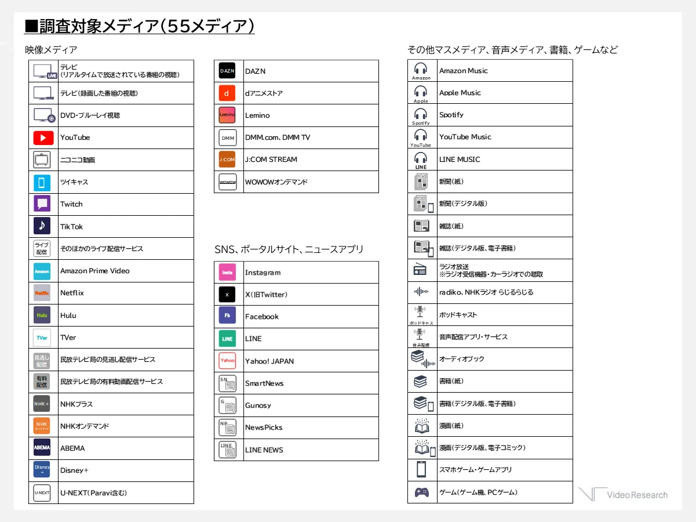Click the 'SNS、ポータルサイト、ニュースアプリ' heading
Viewport: 696px width, 522px height.
coord(289,249)
